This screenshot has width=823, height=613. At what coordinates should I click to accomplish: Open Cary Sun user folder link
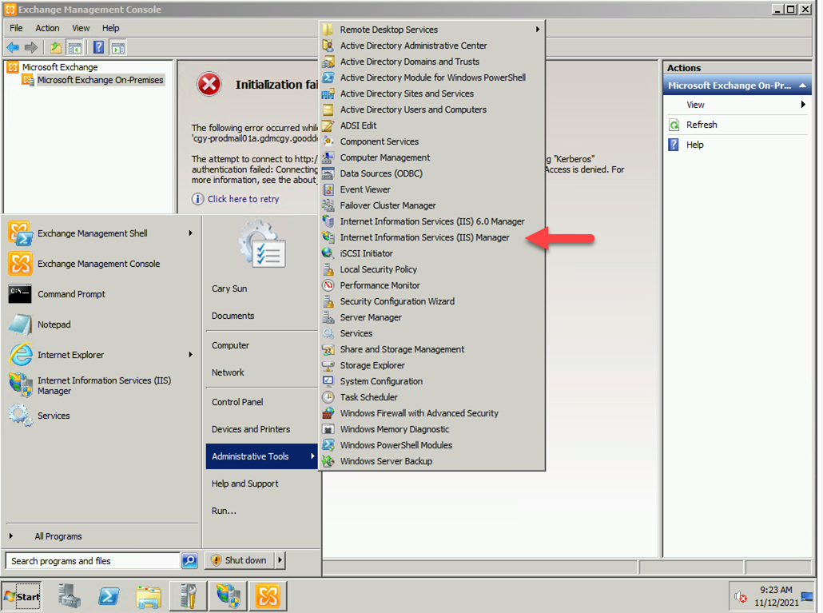point(229,289)
